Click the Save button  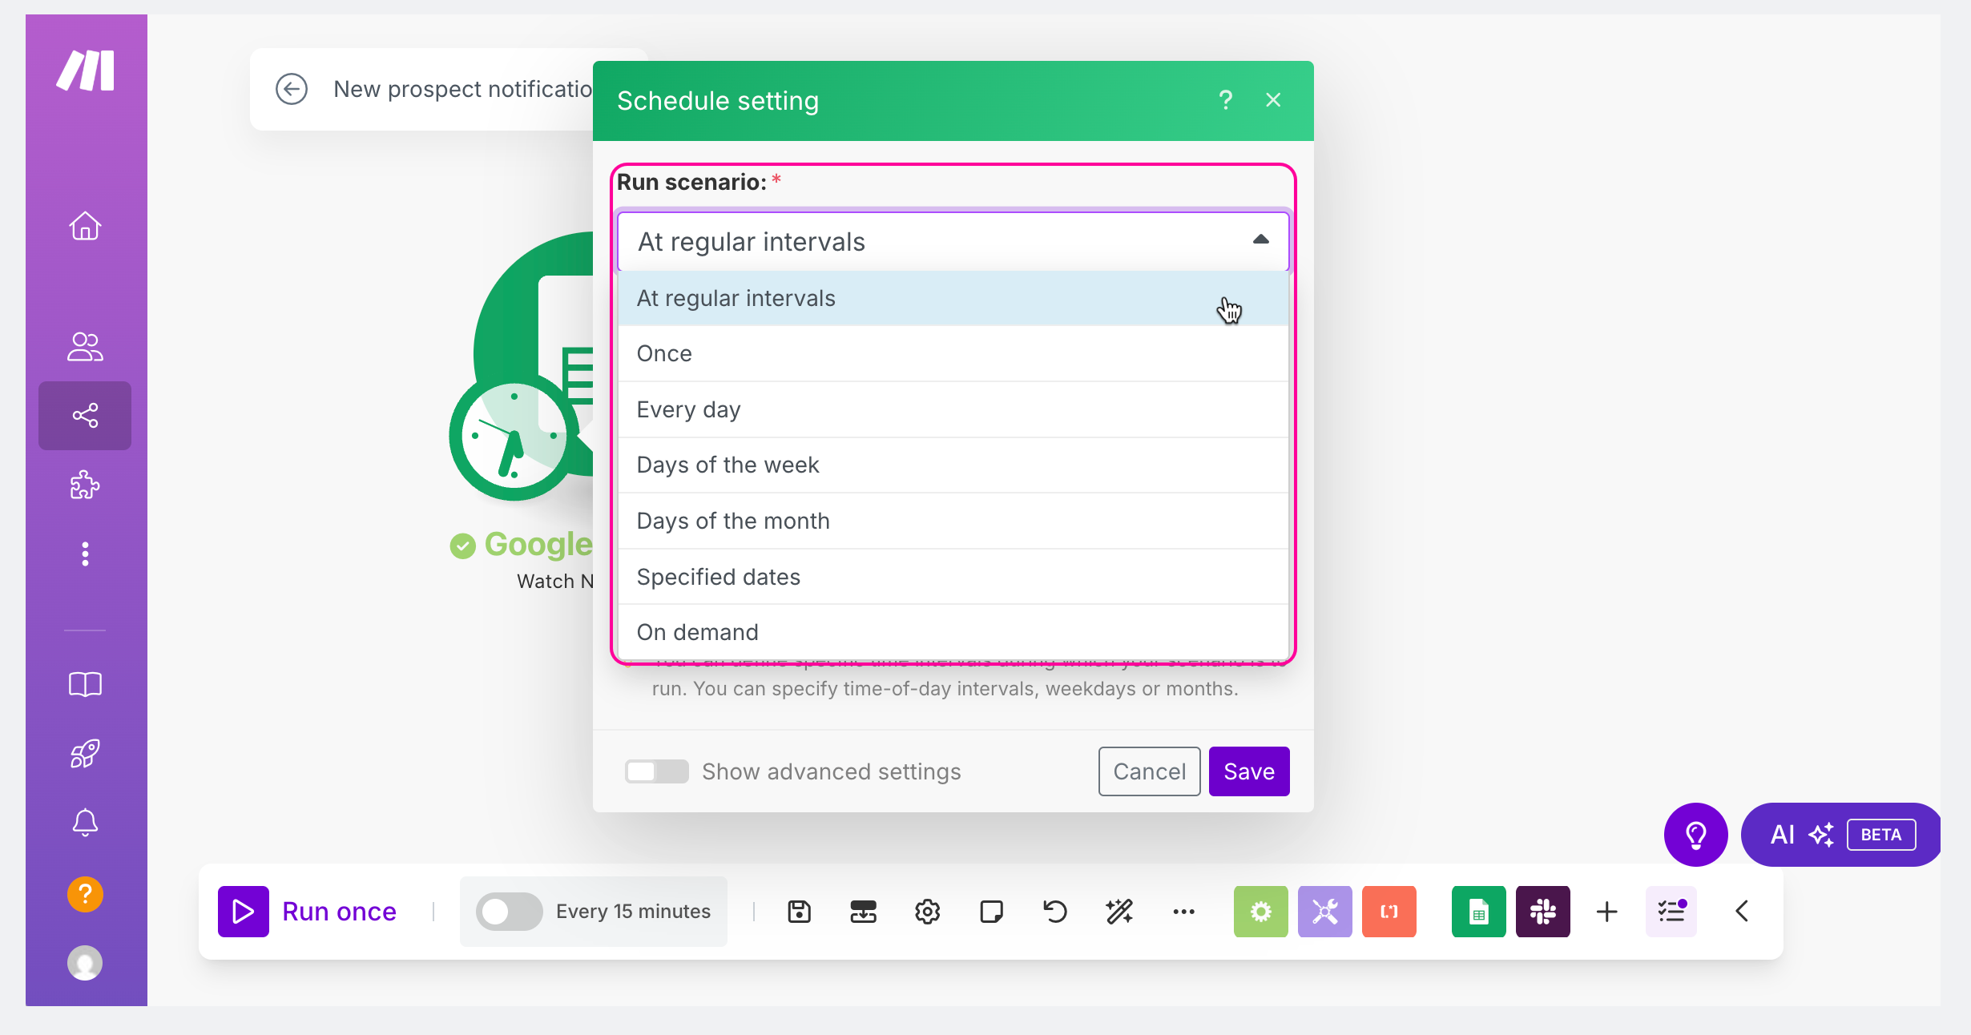point(1249,771)
